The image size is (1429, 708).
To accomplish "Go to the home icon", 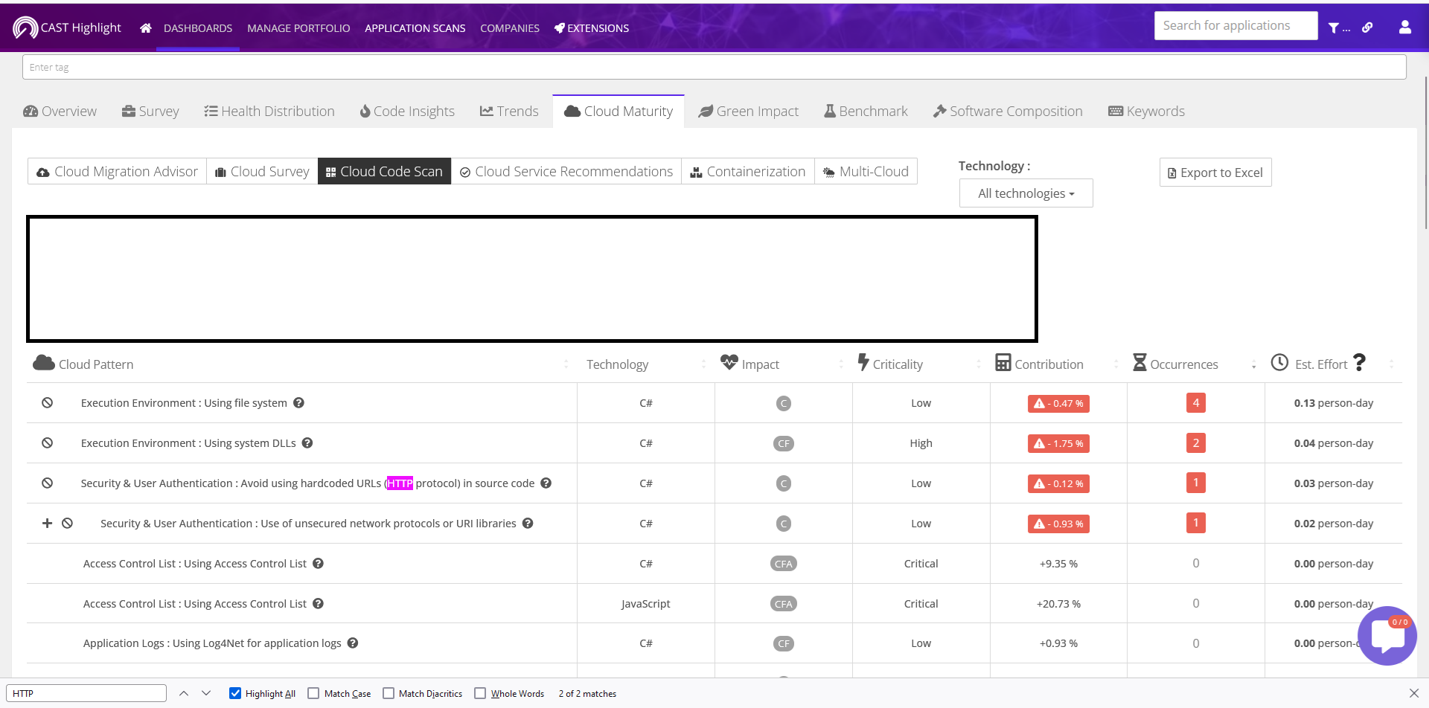I will 146,28.
